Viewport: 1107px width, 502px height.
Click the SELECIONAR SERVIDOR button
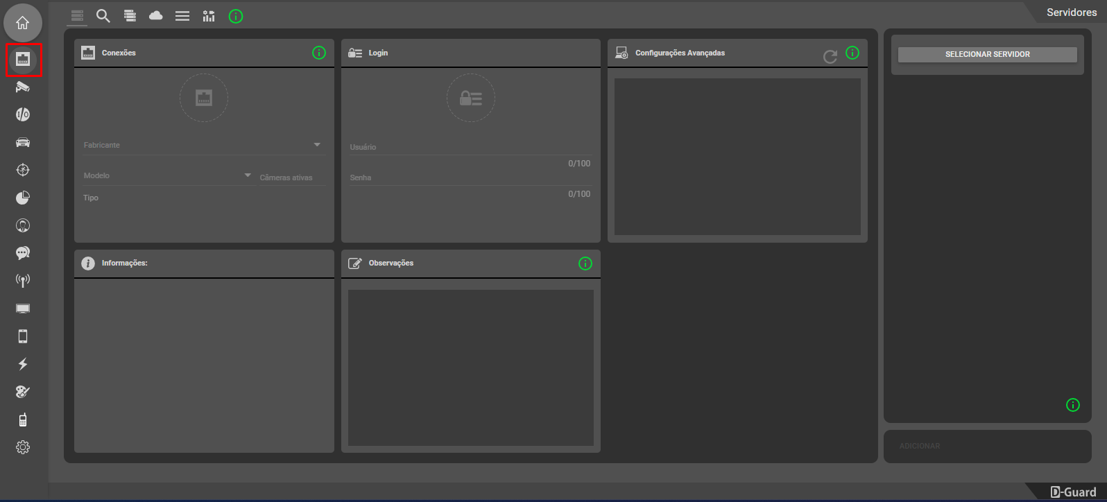(987, 54)
